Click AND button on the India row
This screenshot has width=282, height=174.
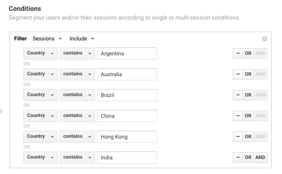pyautogui.click(x=260, y=157)
